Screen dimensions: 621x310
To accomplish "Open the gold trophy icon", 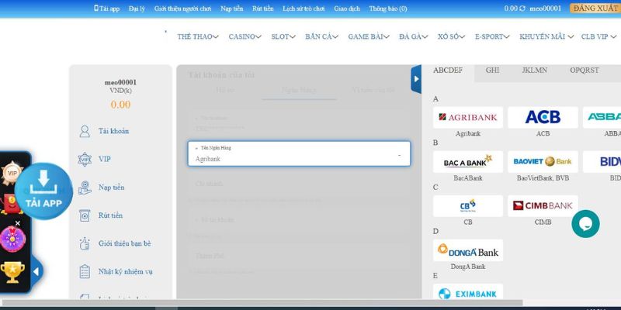I will coord(12,272).
